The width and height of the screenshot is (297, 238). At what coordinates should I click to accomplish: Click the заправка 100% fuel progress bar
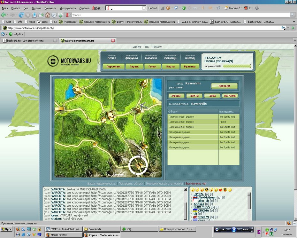point(237,66)
